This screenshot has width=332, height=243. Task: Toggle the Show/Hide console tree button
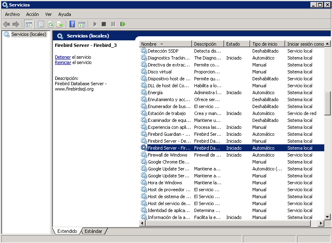point(28,24)
